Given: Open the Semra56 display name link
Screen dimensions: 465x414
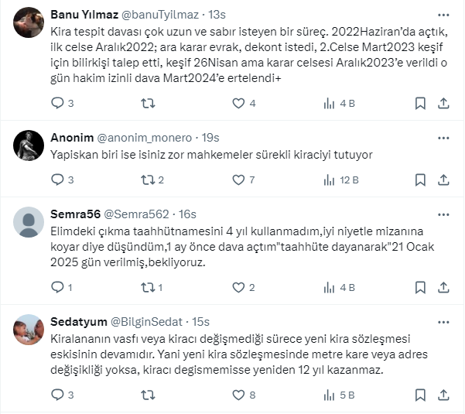Looking at the screenshot, I should tap(74, 214).
